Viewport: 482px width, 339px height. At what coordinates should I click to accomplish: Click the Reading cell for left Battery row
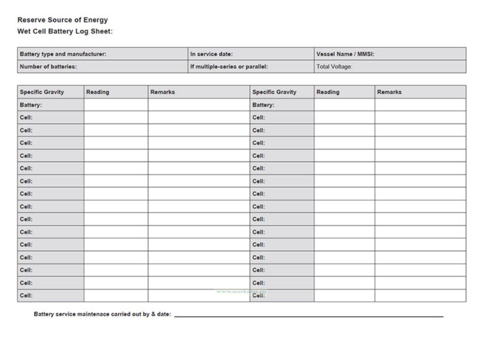[x=116, y=105]
